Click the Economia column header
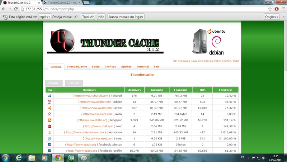This screenshot has height=162, width=287. click(181, 90)
